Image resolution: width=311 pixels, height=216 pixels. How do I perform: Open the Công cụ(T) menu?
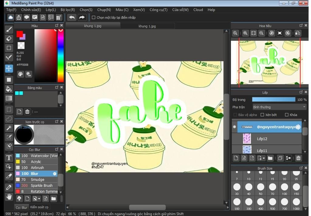point(159,10)
